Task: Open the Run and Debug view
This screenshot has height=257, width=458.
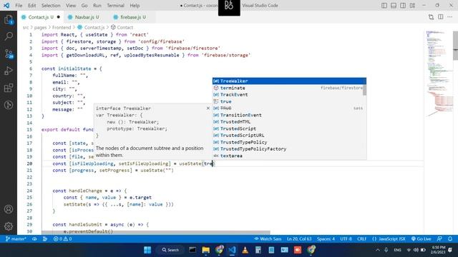Action: click(x=9, y=71)
